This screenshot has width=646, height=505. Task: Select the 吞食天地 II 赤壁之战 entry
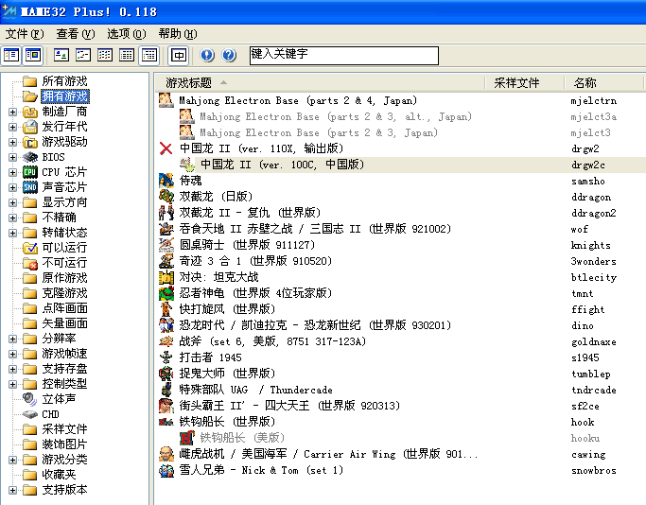click(315, 229)
